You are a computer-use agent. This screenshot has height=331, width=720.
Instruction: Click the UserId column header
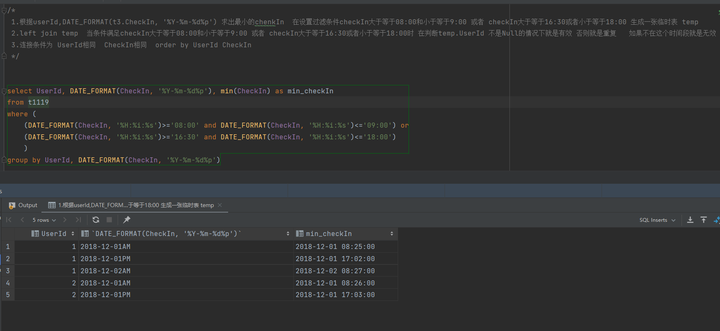tap(46, 233)
